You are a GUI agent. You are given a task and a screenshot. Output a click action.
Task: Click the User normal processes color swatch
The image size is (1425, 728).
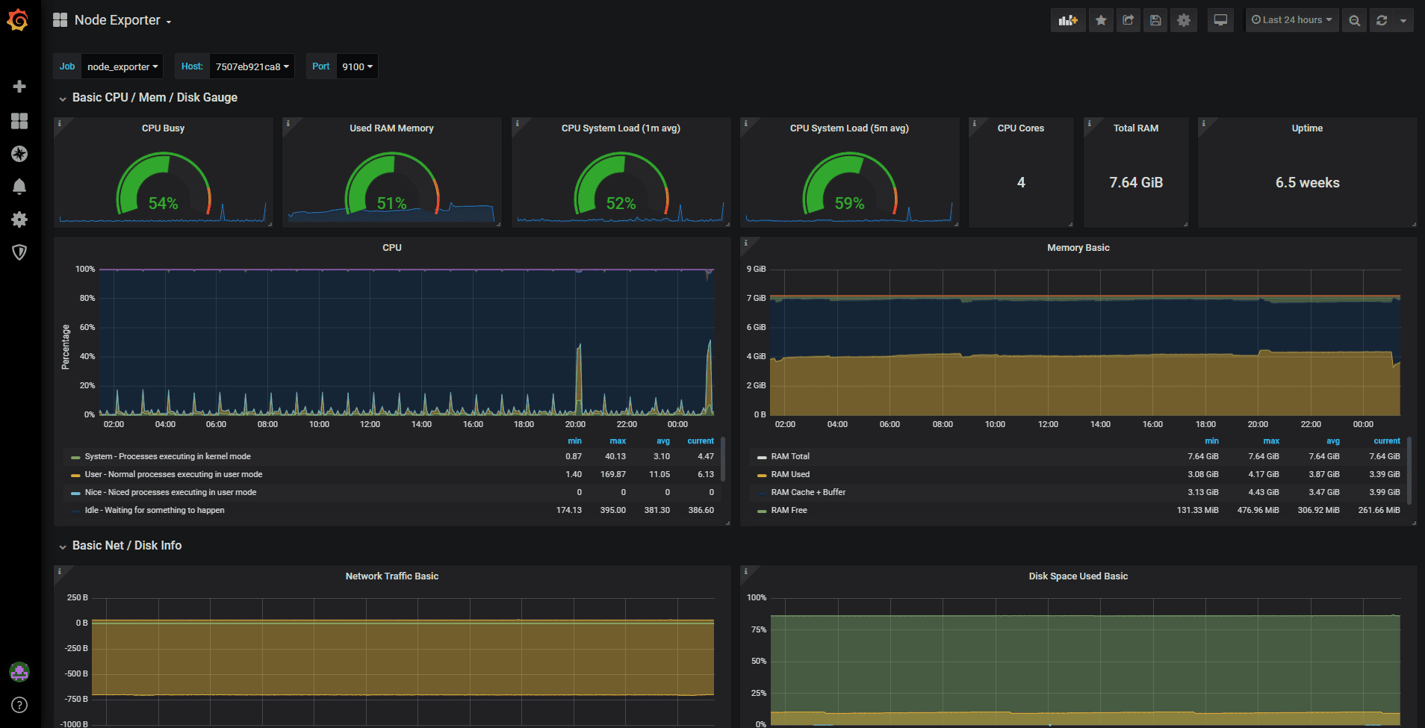pyautogui.click(x=75, y=475)
